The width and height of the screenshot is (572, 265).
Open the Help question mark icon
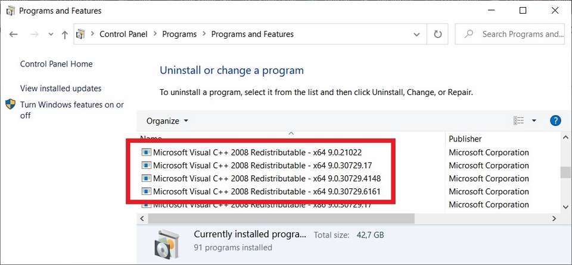555,121
